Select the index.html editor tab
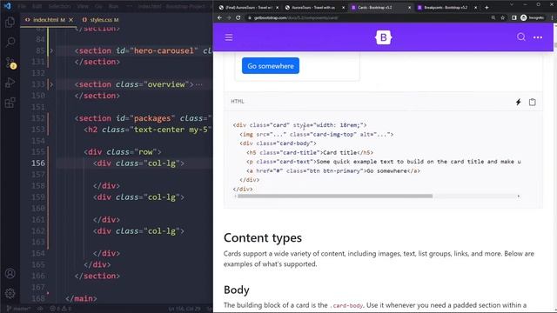Image resolution: width=557 pixels, height=313 pixels. tap(49, 20)
